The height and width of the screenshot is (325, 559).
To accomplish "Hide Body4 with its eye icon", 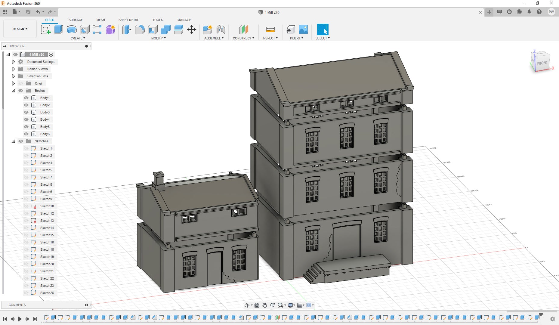I will click(x=26, y=119).
